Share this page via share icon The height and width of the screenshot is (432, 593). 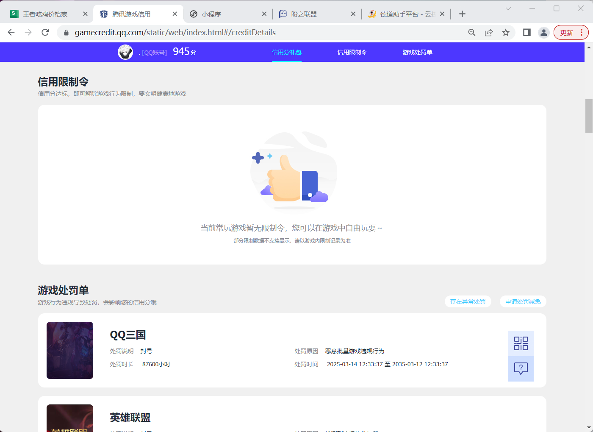pos(489,33)
